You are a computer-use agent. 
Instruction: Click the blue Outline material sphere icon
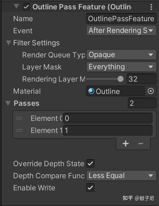pos(91,91)
